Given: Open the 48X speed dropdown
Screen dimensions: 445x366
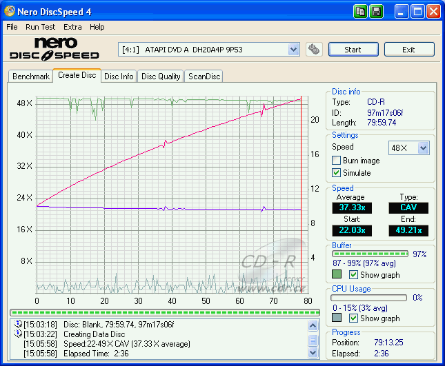Looking at the screenshot, I should [x=423, y=148].
